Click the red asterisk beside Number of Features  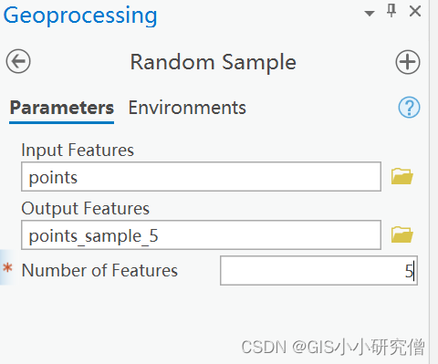click(7, 268)
